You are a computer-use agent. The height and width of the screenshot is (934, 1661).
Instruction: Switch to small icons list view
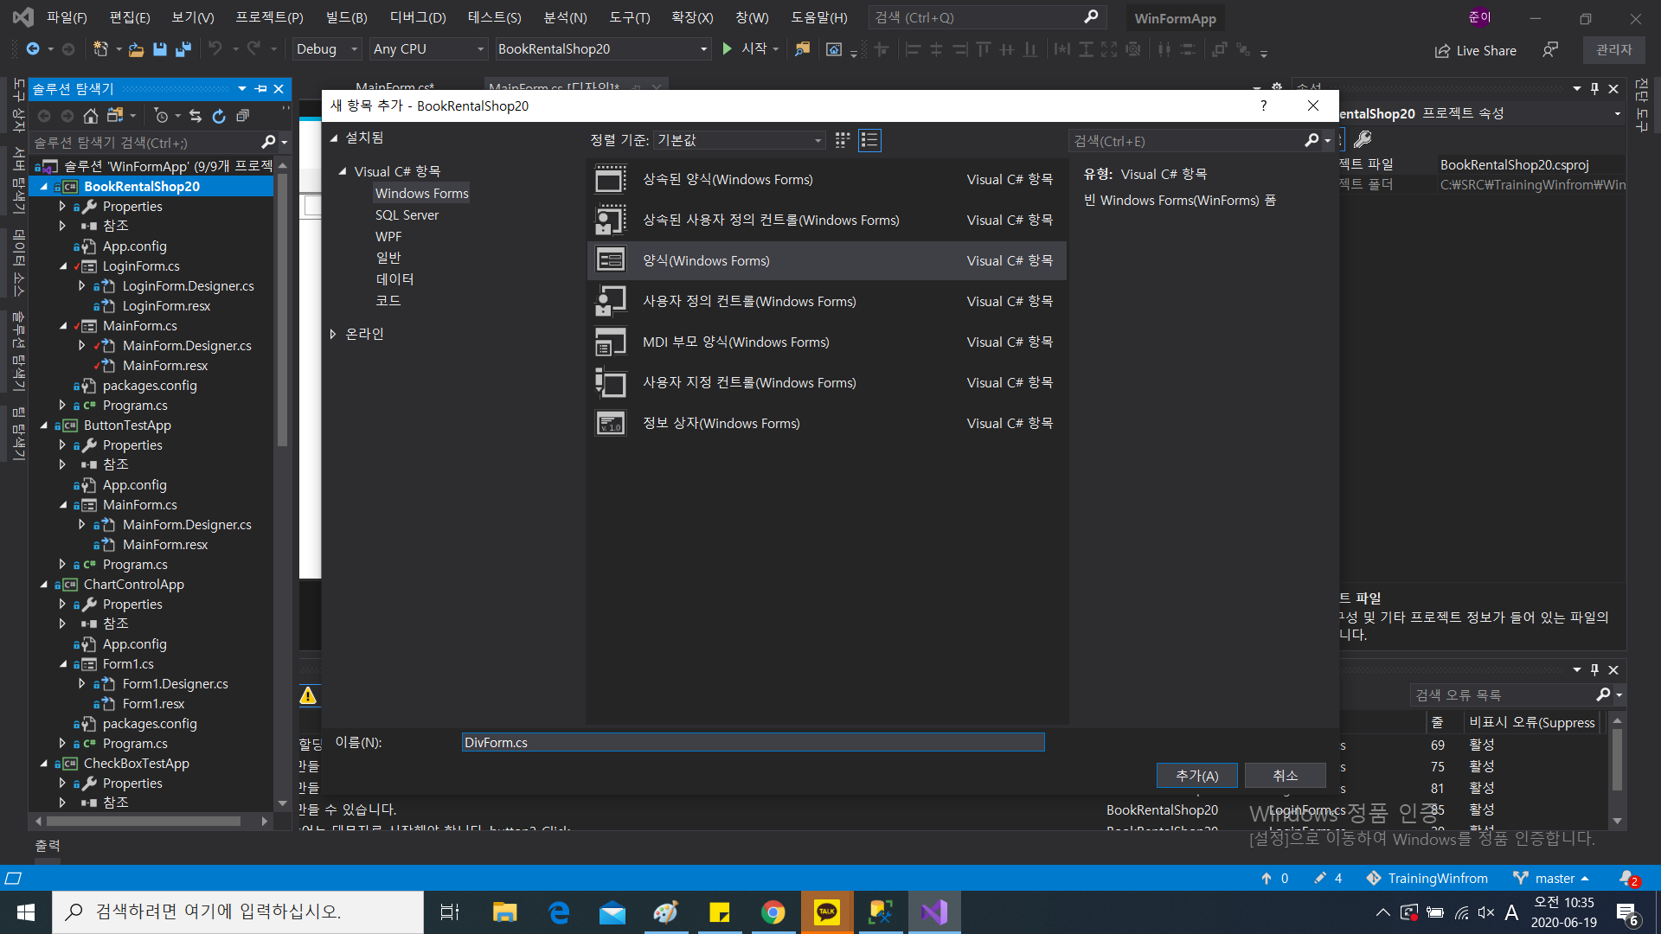[x=869, y=140]
